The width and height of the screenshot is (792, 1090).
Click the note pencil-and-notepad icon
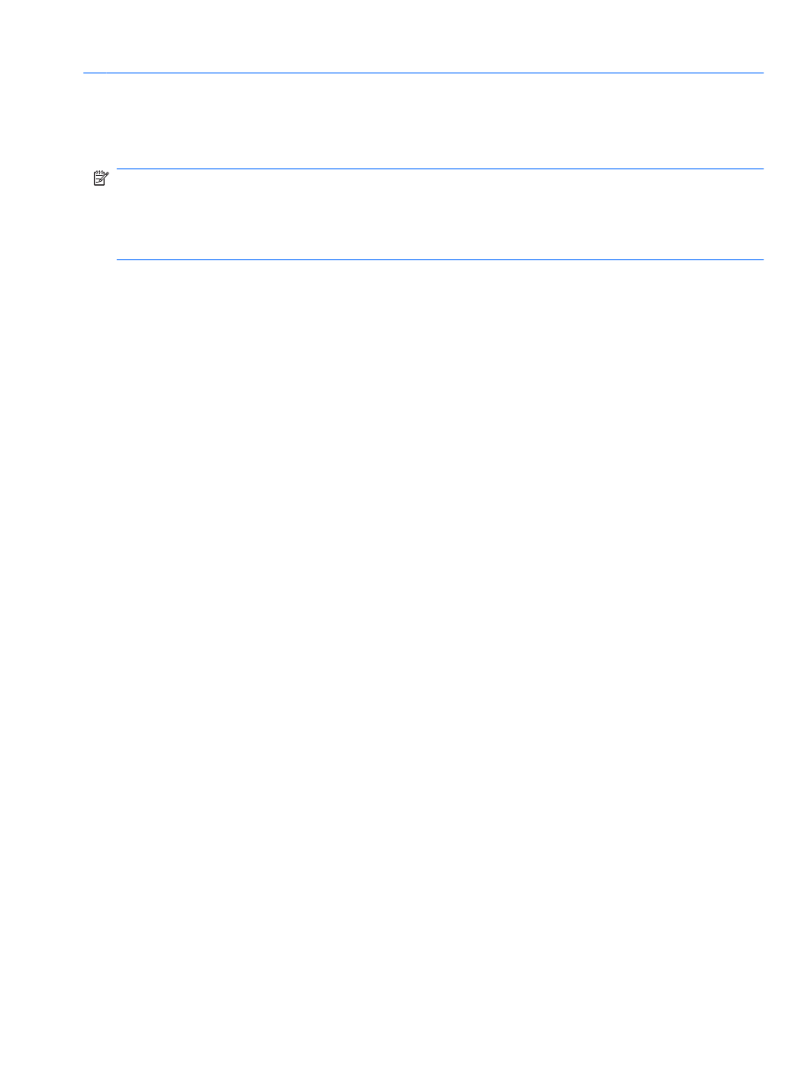101,178
